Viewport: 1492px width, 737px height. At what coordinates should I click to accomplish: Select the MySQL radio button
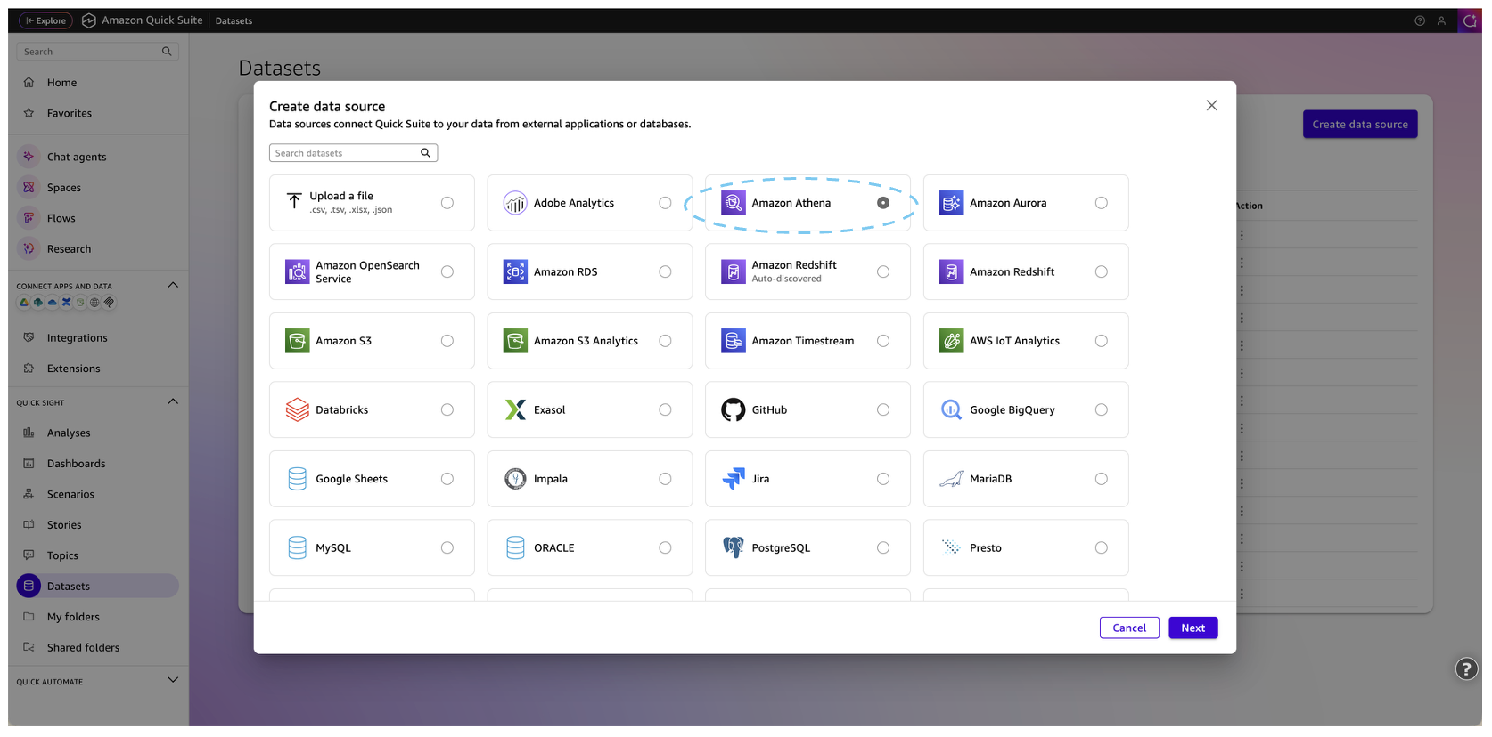pos(447,547)
